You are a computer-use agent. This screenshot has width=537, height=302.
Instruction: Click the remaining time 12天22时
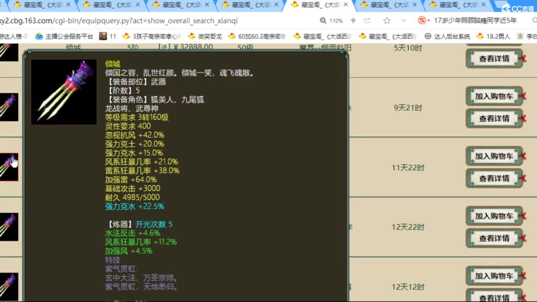(x=408, y=227)
